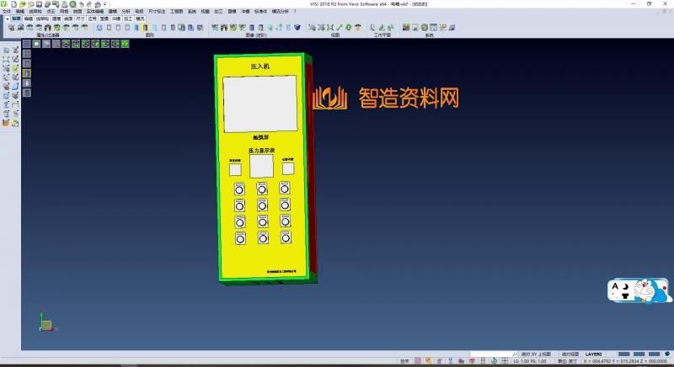Click green circle icon in 视图 group
The image size is (674, 367).
coord(348,28)
